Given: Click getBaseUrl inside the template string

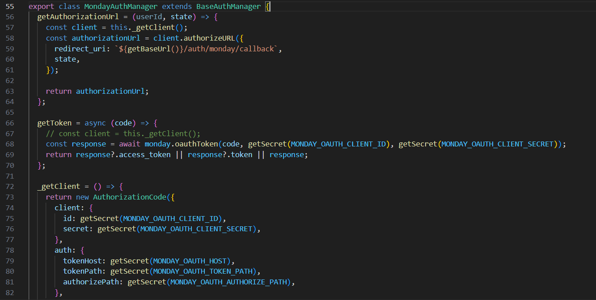Looking at the screenshot, I should (149, 49).
